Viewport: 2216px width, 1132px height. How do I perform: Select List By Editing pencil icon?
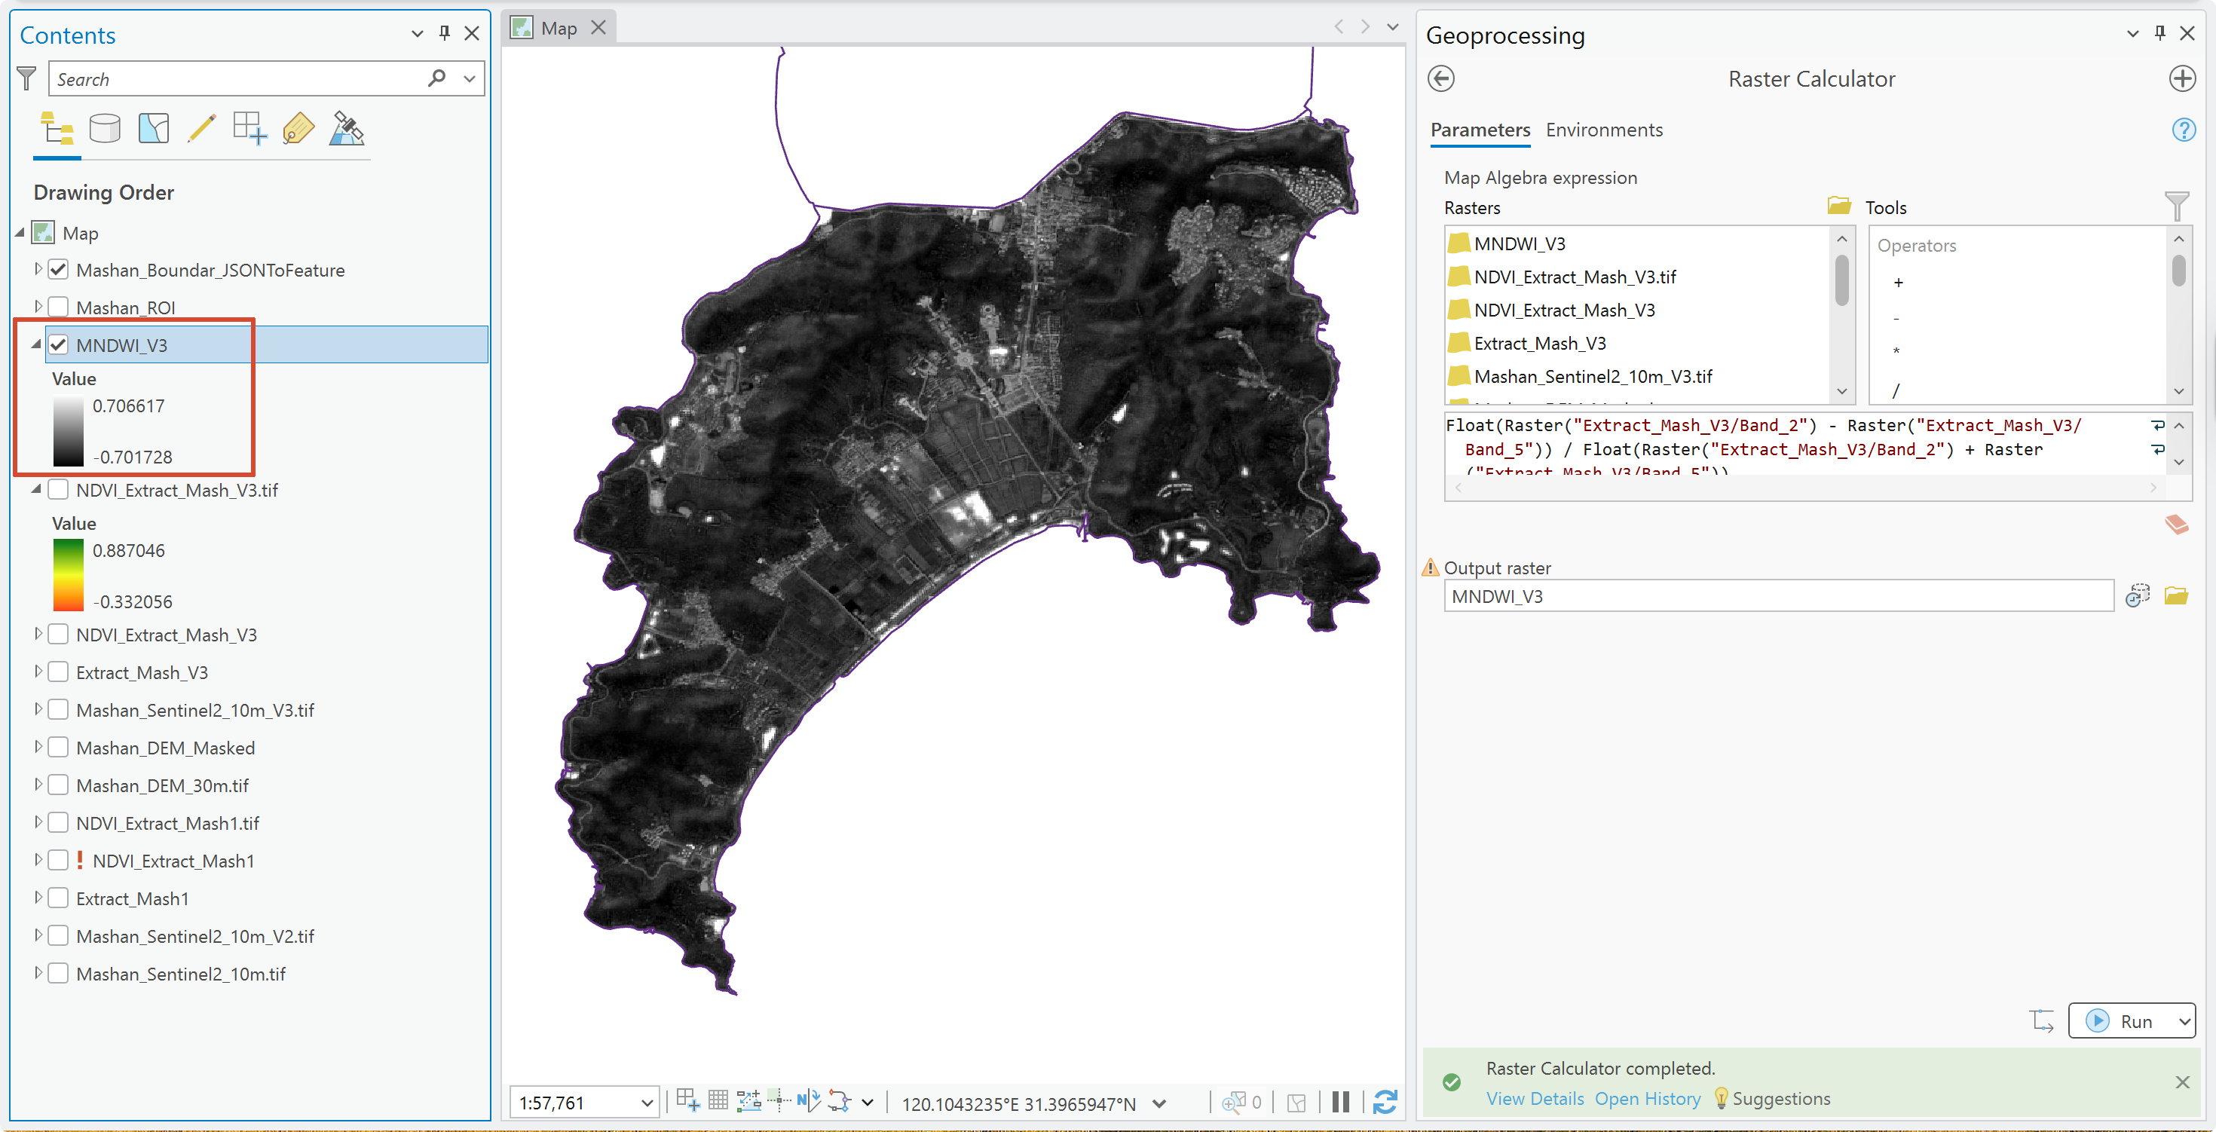[x=201, y=129]
